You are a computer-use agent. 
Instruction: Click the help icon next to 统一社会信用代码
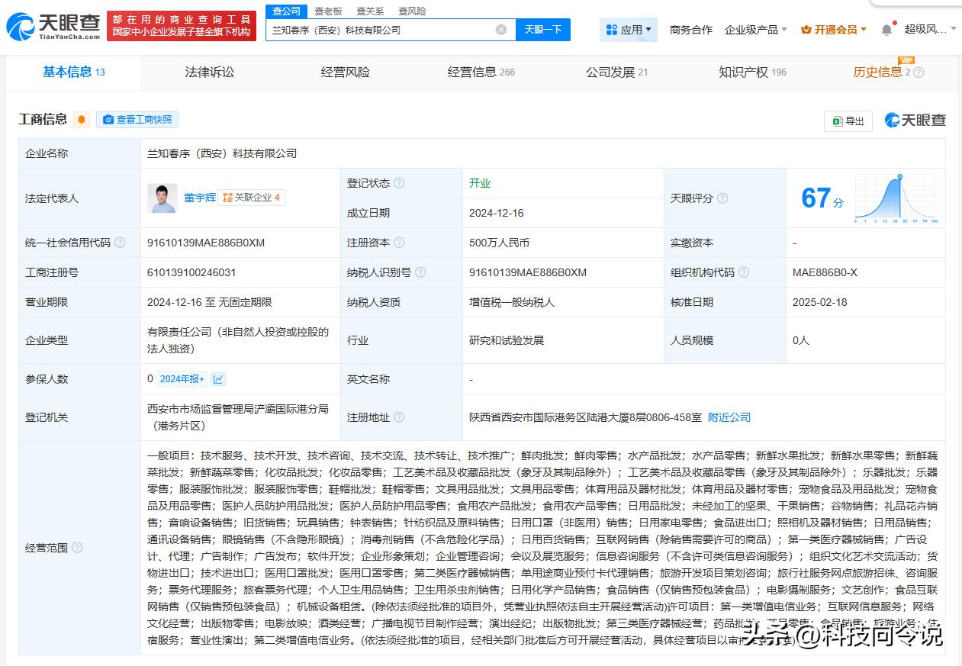pyautogui.click(x=120, y=243)
